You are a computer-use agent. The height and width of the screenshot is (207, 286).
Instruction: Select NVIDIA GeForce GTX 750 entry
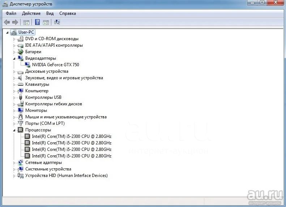click(56, 65)
